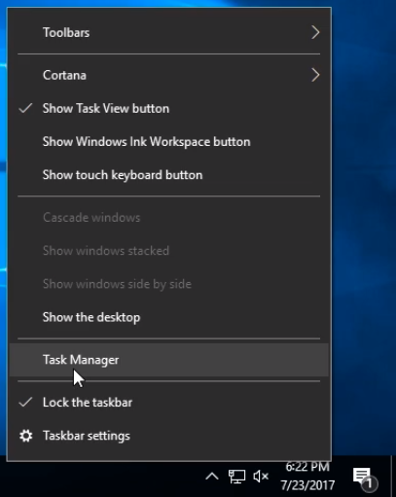The width and height of the screenshot is (396, 497).
Task: Unlock the taskbar via Lock the taskbar
Action: [x=169, y=403]
